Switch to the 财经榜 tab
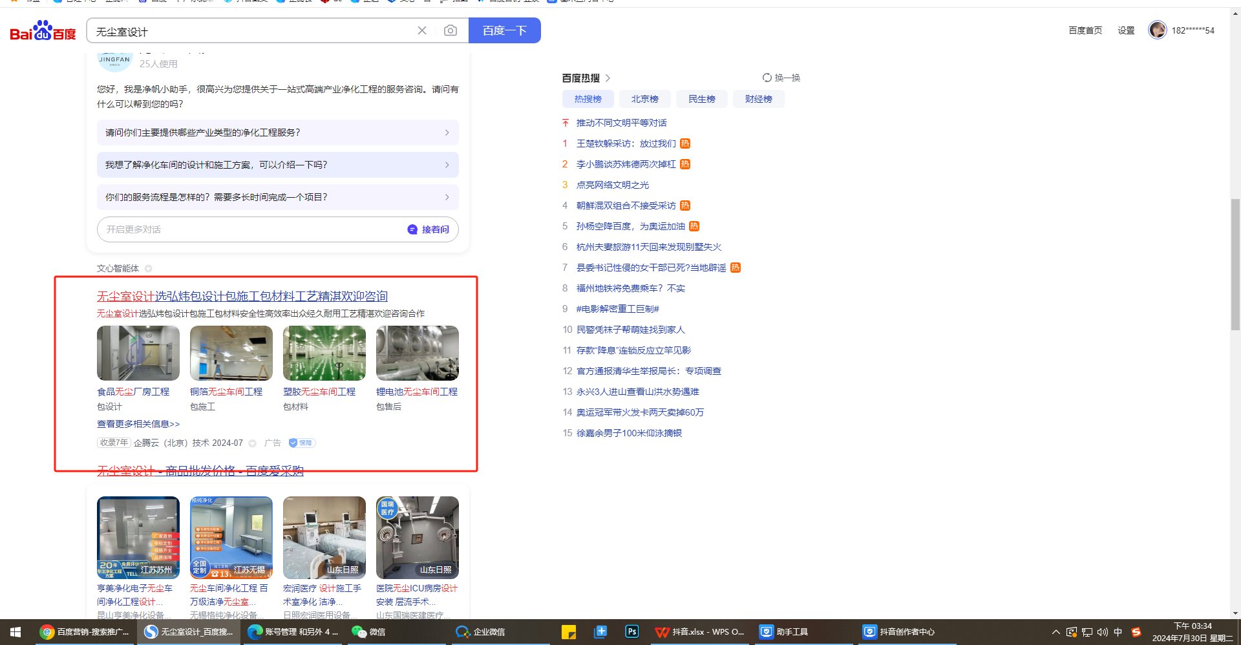Viewport: 1241px width, 645px height. [x=758, y=99]
